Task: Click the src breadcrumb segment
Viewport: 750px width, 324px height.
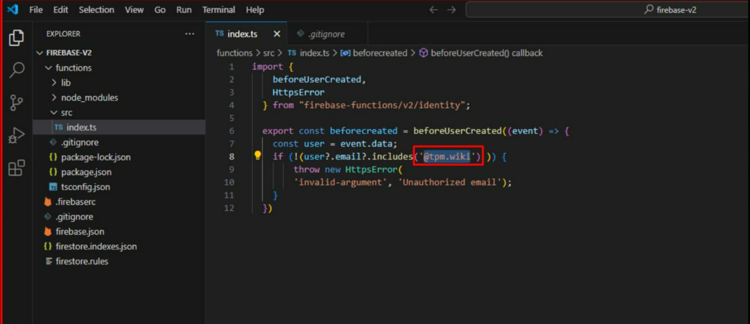Action: 269,53
